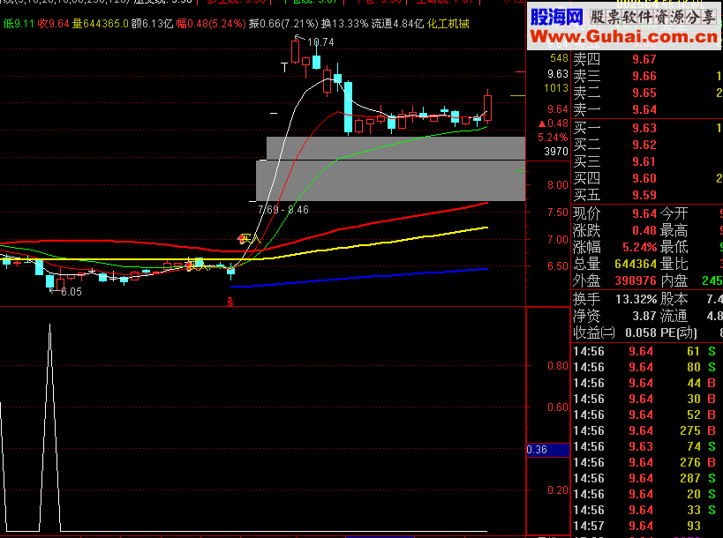
Task: Select the 买五 9.59 bid row
Action: pyautogui.click(x=647, y=195)
